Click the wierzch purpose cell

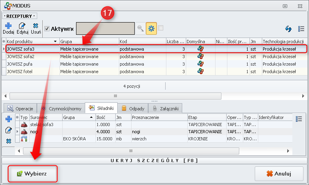click(159, 139)
